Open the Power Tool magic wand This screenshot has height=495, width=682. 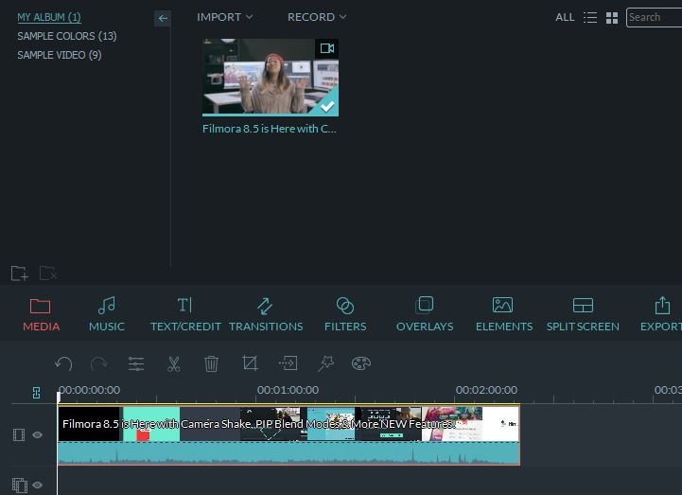[x=325, y=363]
